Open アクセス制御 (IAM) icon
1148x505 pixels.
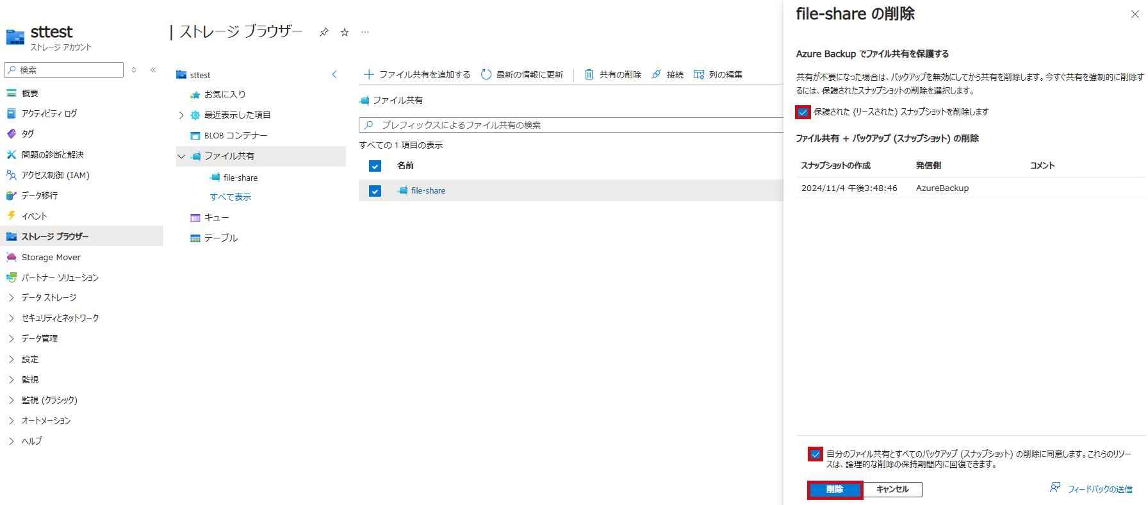click(x=12, y=175)
